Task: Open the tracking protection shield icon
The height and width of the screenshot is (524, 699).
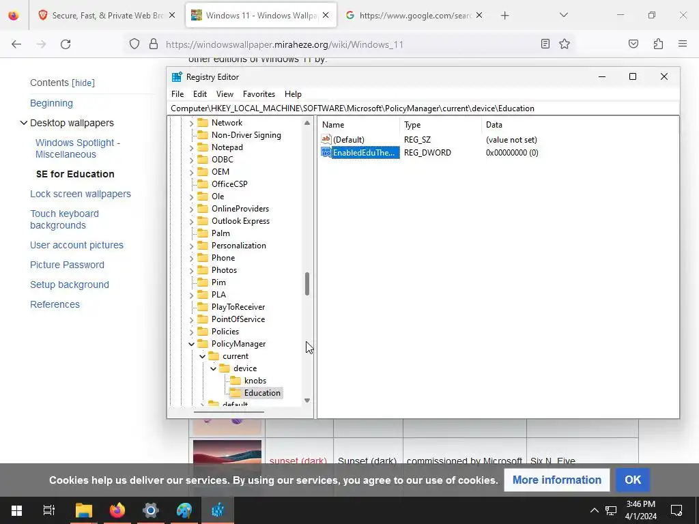Action: click(134, 44)
